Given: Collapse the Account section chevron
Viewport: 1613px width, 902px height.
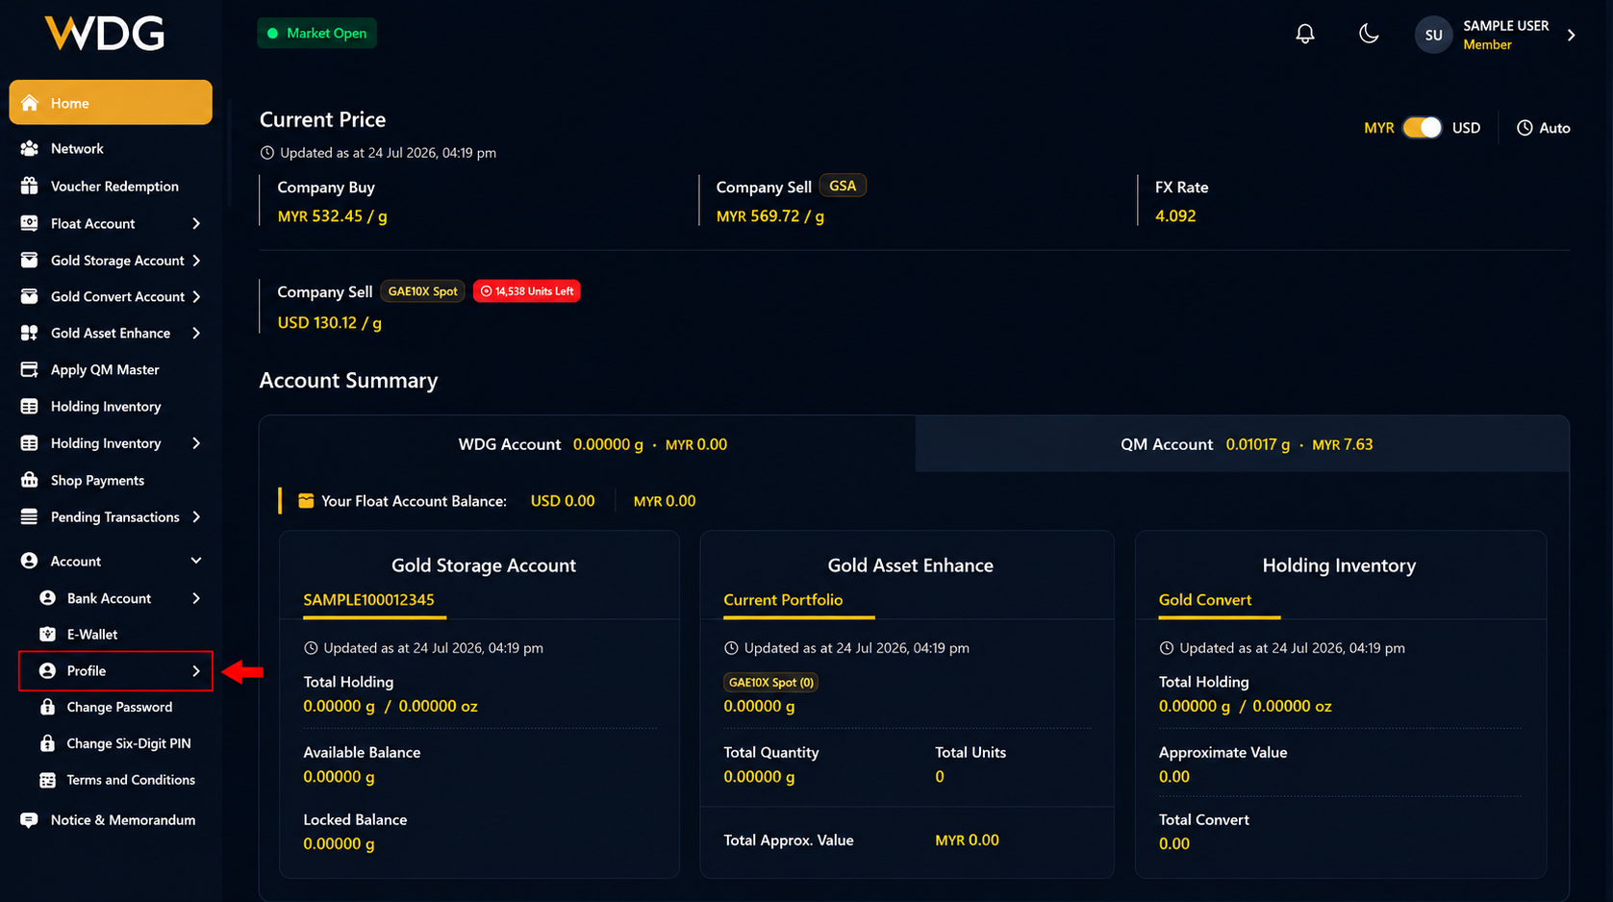Looking at the screenshot, I should [x=196, y=561].
